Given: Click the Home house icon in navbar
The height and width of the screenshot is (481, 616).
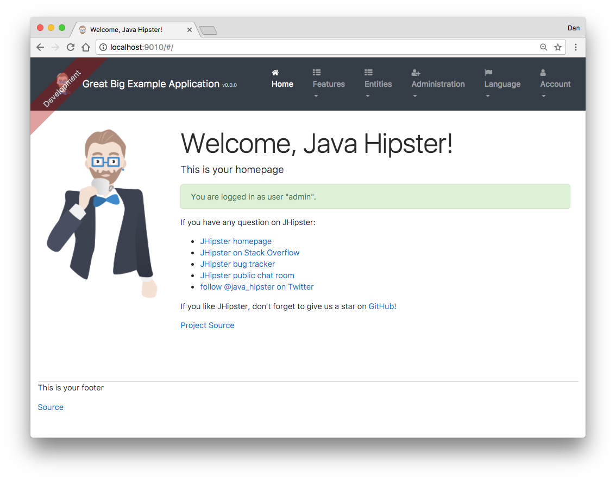Looking at the screenshot, I should (x=275, y=73).
